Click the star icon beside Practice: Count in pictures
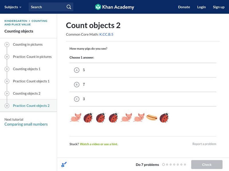This screenshot has width=229, height=171. tap(7, 57)
